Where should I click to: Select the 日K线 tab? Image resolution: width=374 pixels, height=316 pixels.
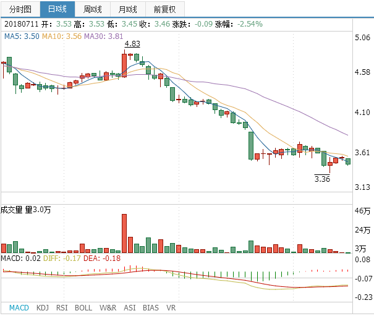click(x=57, y=9)
